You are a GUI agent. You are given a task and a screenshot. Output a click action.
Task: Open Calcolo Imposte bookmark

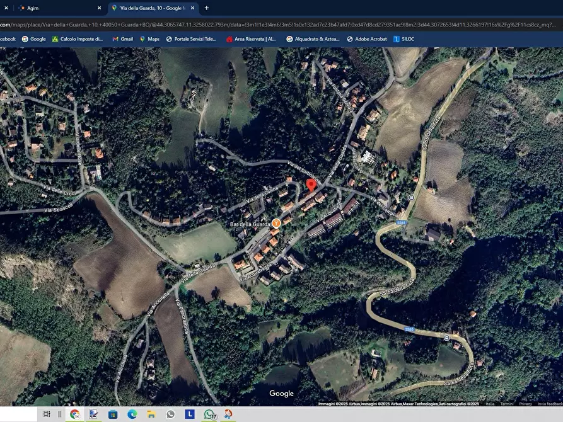point(77,38)
